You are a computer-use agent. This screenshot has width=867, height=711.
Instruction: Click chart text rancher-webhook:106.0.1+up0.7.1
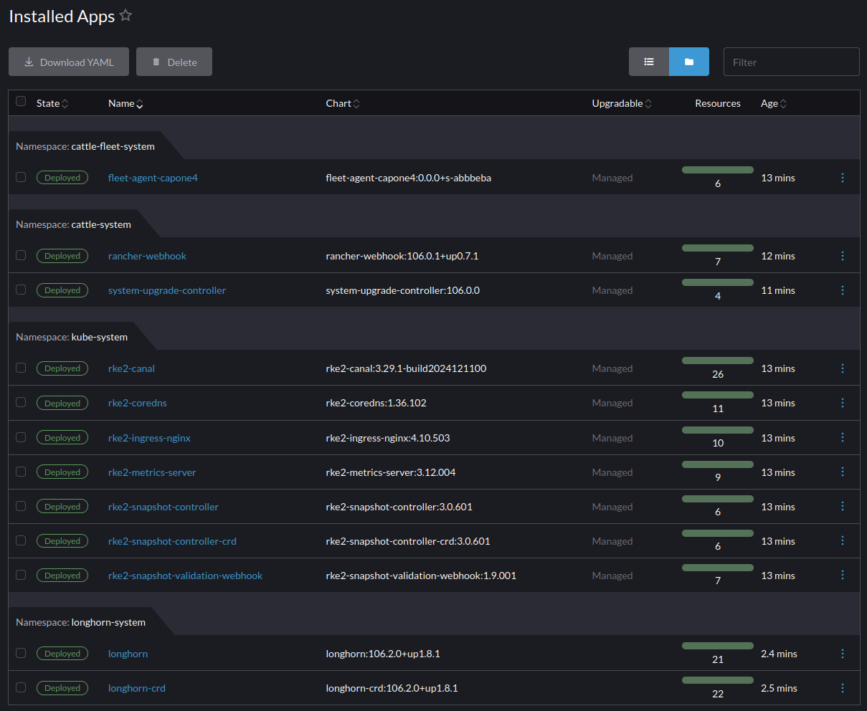(x=402, y=256)
